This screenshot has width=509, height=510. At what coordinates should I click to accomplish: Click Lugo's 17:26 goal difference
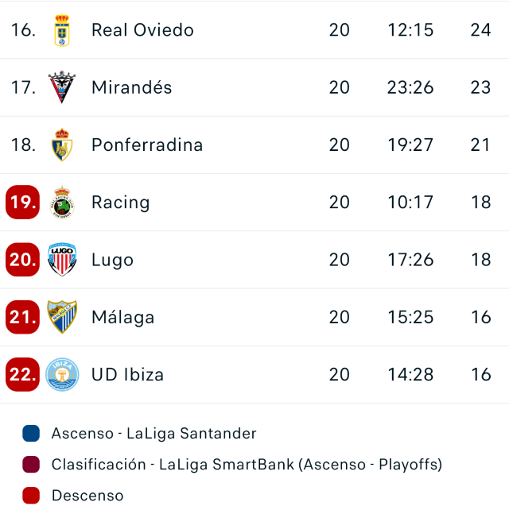click(x=410, y=260)
